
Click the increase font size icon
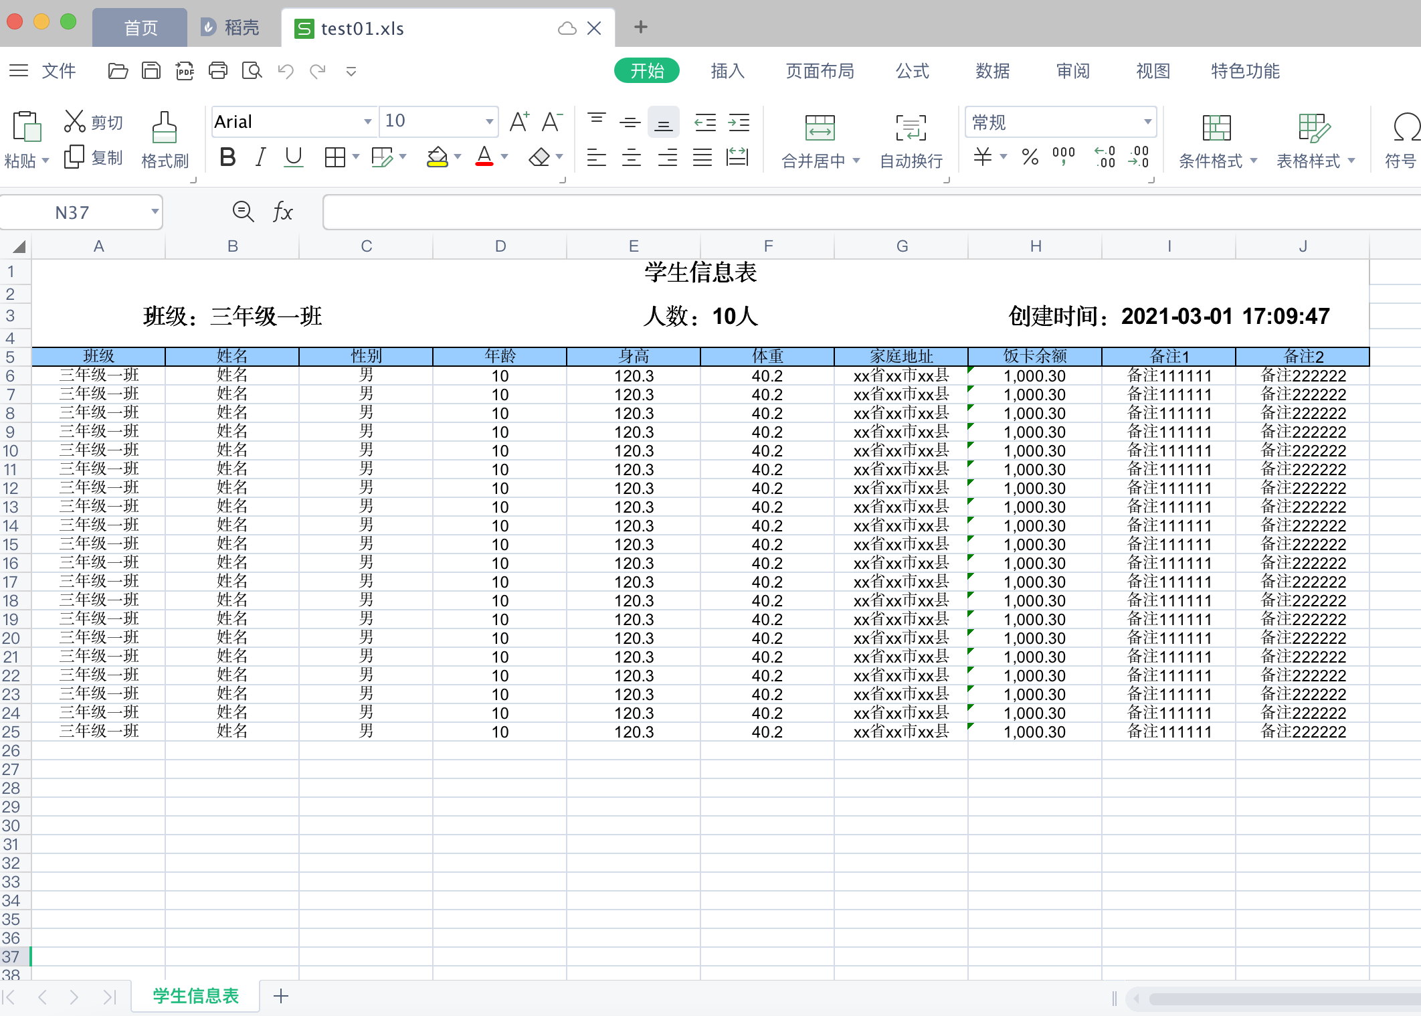519,122
